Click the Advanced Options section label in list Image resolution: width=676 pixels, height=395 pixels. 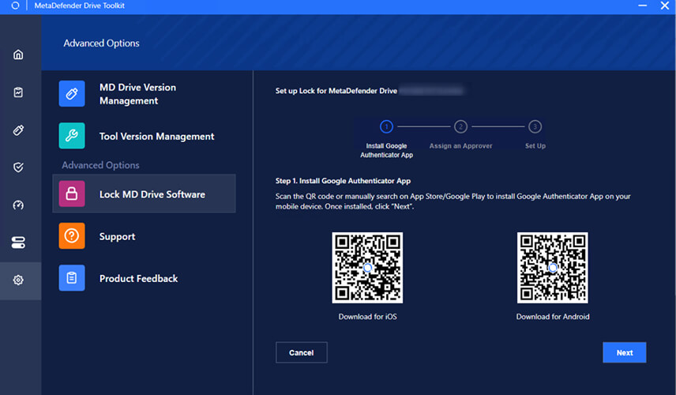click(x=100, y=165)
